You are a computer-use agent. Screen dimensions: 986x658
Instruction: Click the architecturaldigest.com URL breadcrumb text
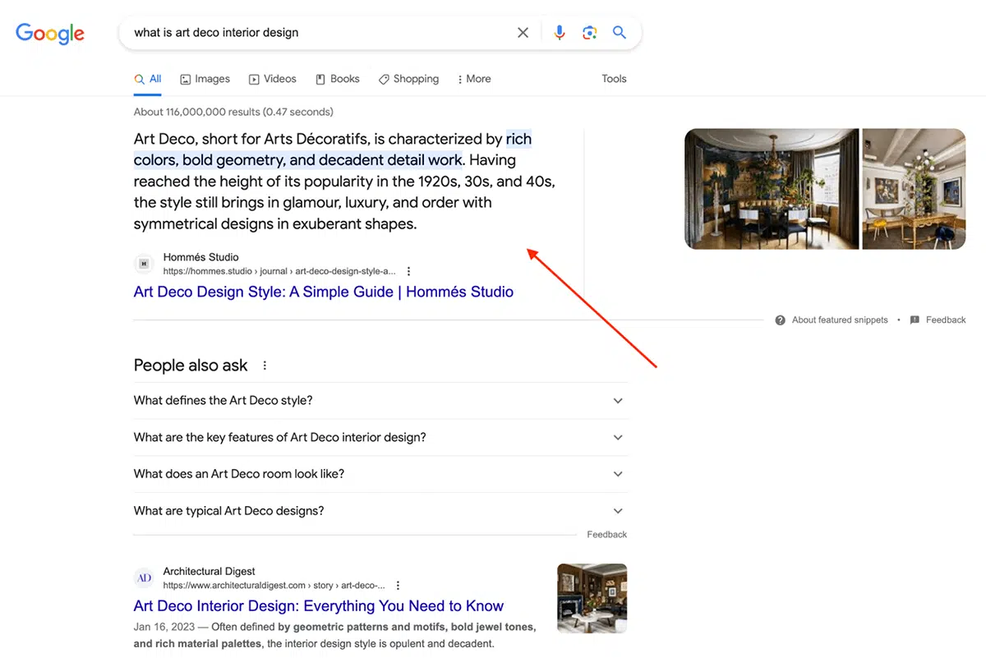pyautogui.click(x=274, y=586)
